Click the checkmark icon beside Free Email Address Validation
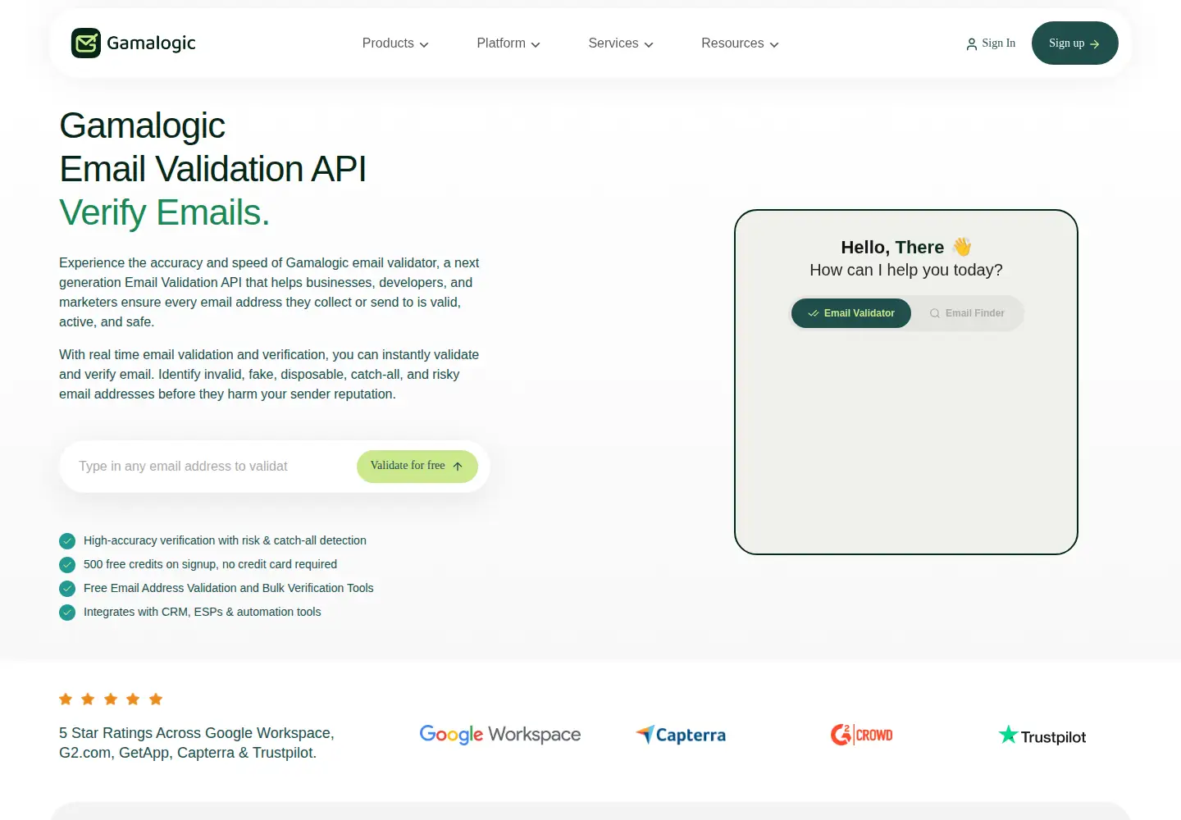Screen dimensions: 1181x820 pyautogui.click(x=67, y=589)
